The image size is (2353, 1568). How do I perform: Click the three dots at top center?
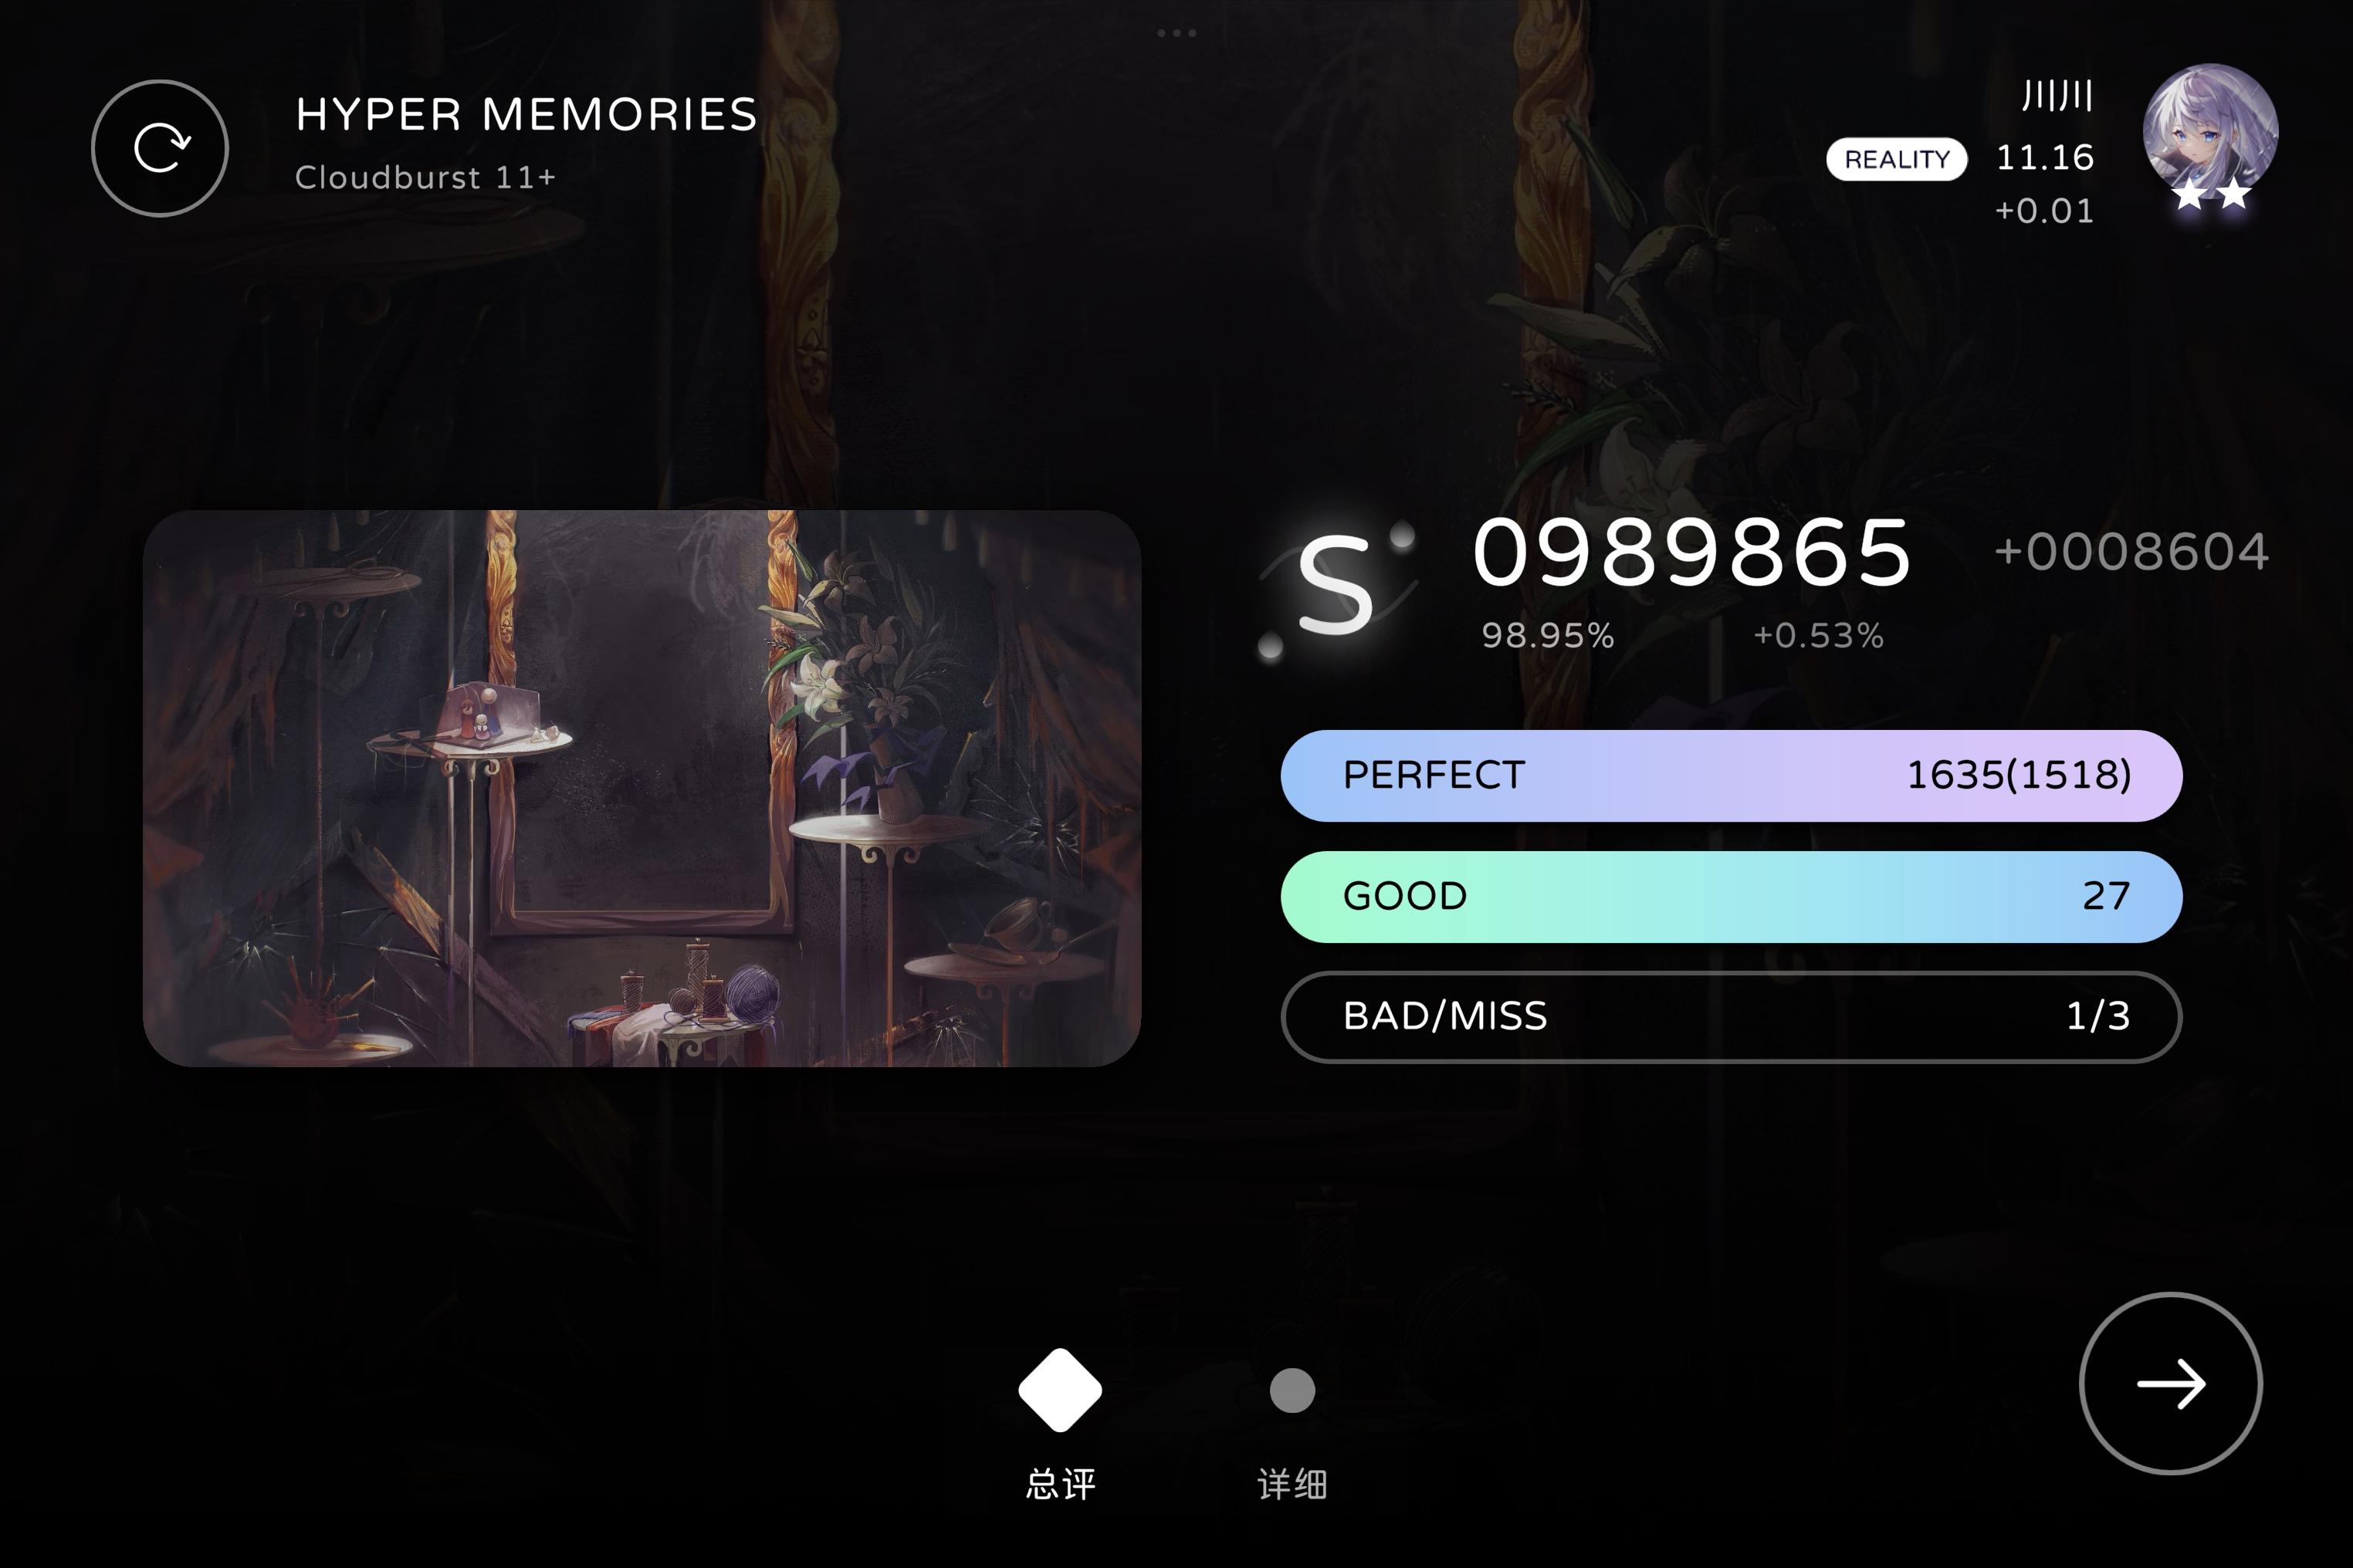[1176, 33]
